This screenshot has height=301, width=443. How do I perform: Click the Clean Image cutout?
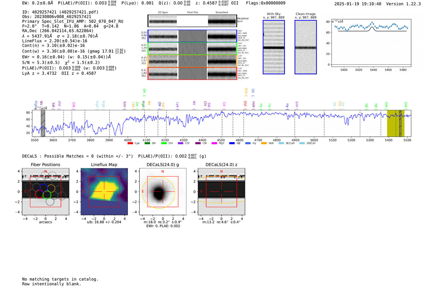(x=306, y=47)
